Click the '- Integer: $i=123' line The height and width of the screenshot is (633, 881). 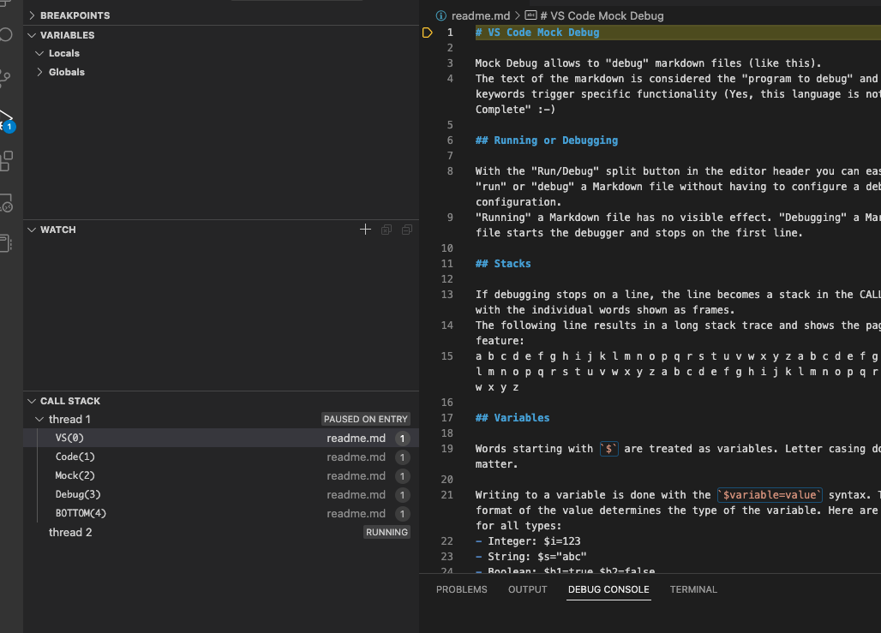coord(528,540)
